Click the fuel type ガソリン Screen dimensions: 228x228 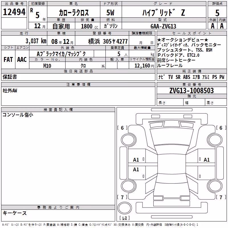click(111, 26)
